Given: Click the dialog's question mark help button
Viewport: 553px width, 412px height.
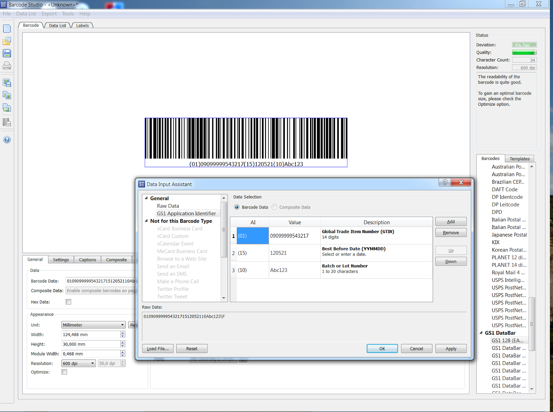Looking at the screenshot, I should click(x=445, y=182).
